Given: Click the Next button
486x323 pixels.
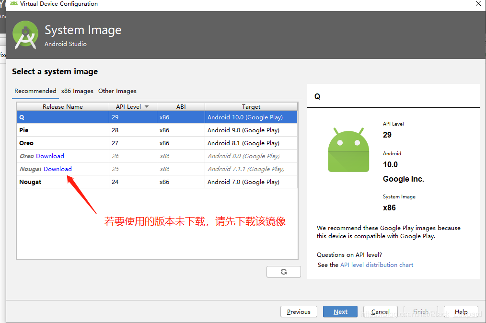Looking at the screenshot, I should [x=340, y=311].
